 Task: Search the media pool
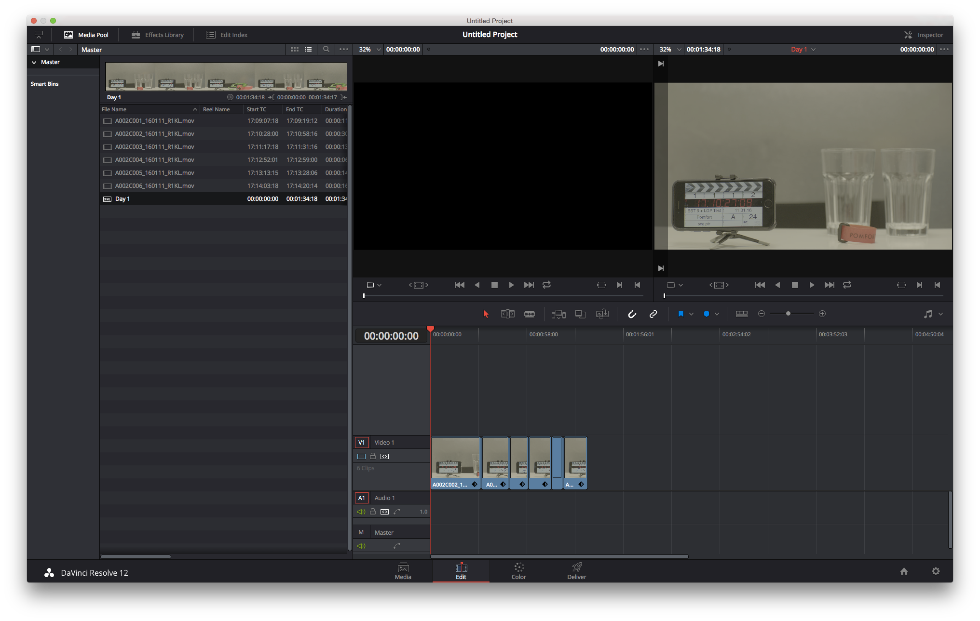(x=326, y=49)
